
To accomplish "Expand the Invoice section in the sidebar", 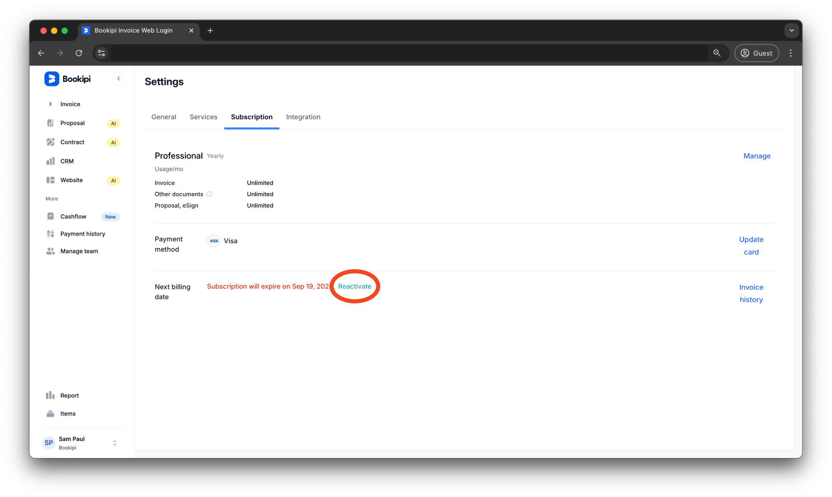I will (x=50, y=104).
